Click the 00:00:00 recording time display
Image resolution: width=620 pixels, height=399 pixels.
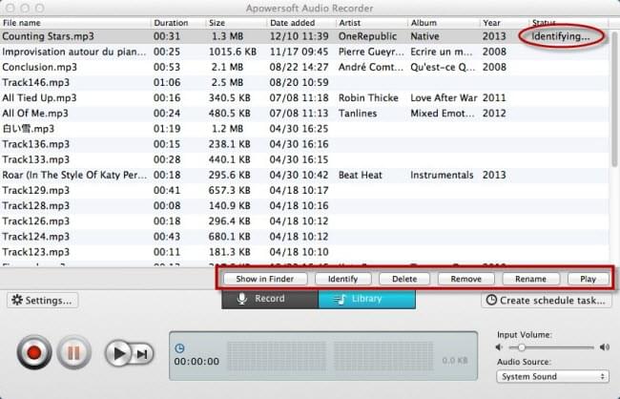point(196,362)
